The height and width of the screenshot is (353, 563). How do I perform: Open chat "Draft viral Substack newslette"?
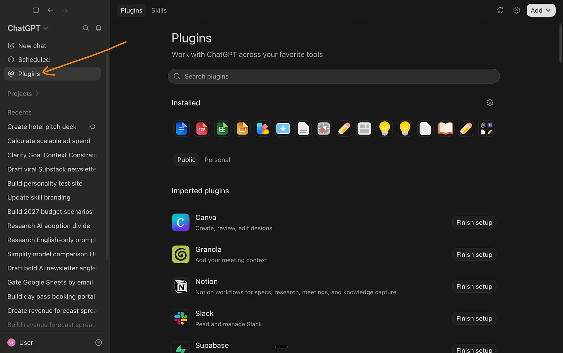[52, 169]
